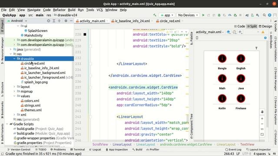Screen dimensions: 278x156
Task: Click the Stop square icon in toolbar
Action: point(240,15)
